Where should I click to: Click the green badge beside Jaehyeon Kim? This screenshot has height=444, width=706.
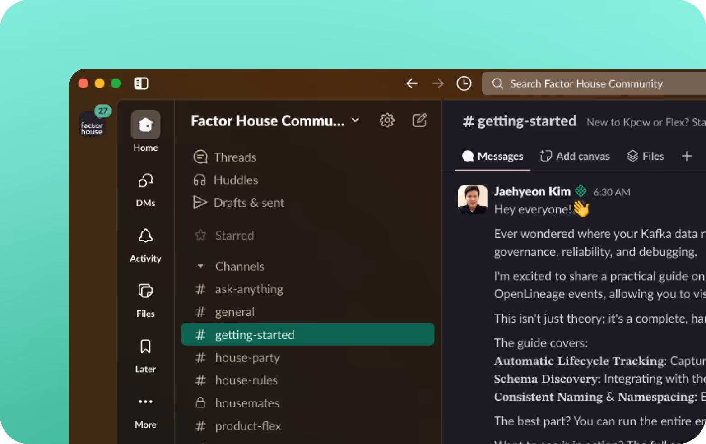click(x=581, y=191)
